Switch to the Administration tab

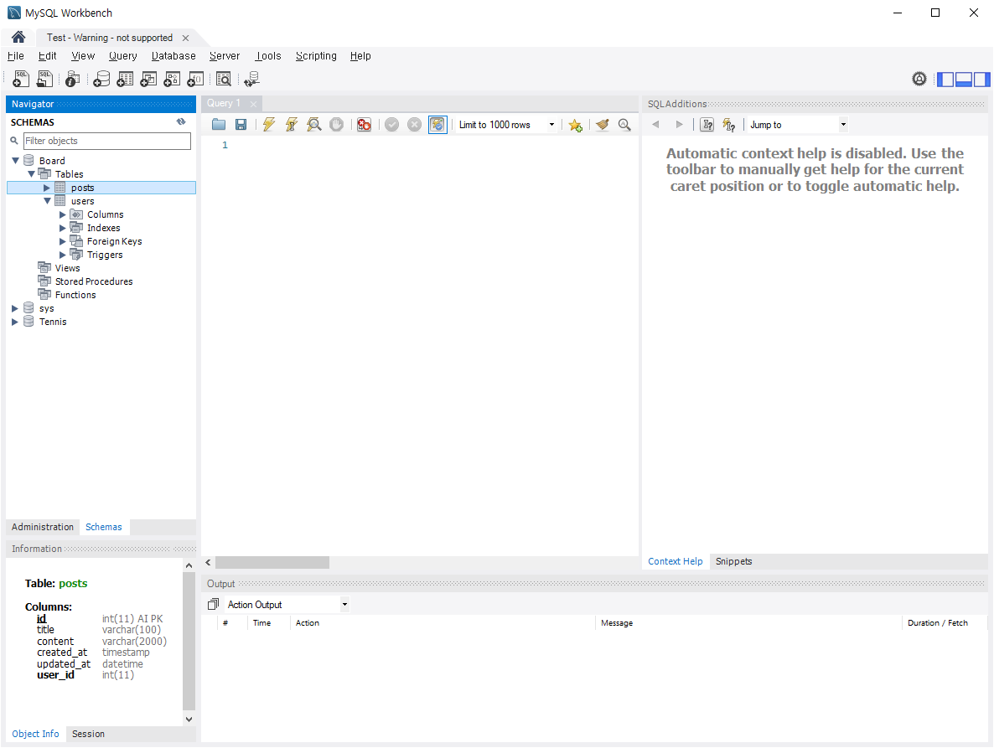click(43, 527)
